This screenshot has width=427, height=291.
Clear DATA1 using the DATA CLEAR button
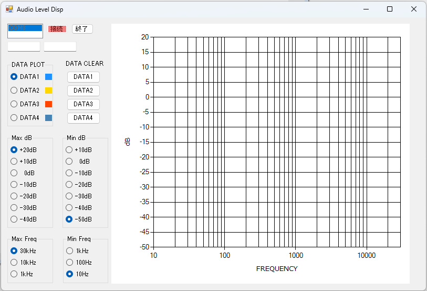coord(83,77)
